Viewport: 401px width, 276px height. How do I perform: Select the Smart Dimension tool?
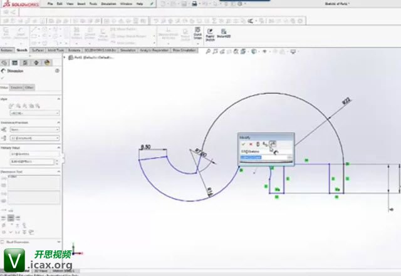(21, 34)
